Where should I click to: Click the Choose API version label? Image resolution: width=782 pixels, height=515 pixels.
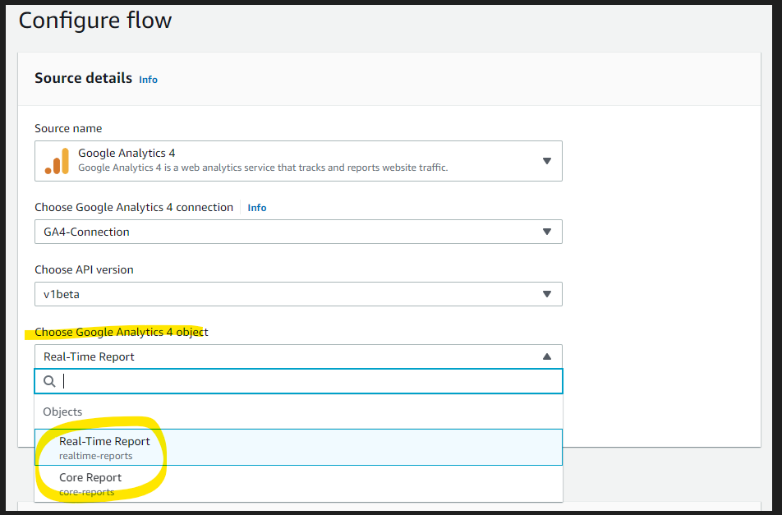point(84,269)
